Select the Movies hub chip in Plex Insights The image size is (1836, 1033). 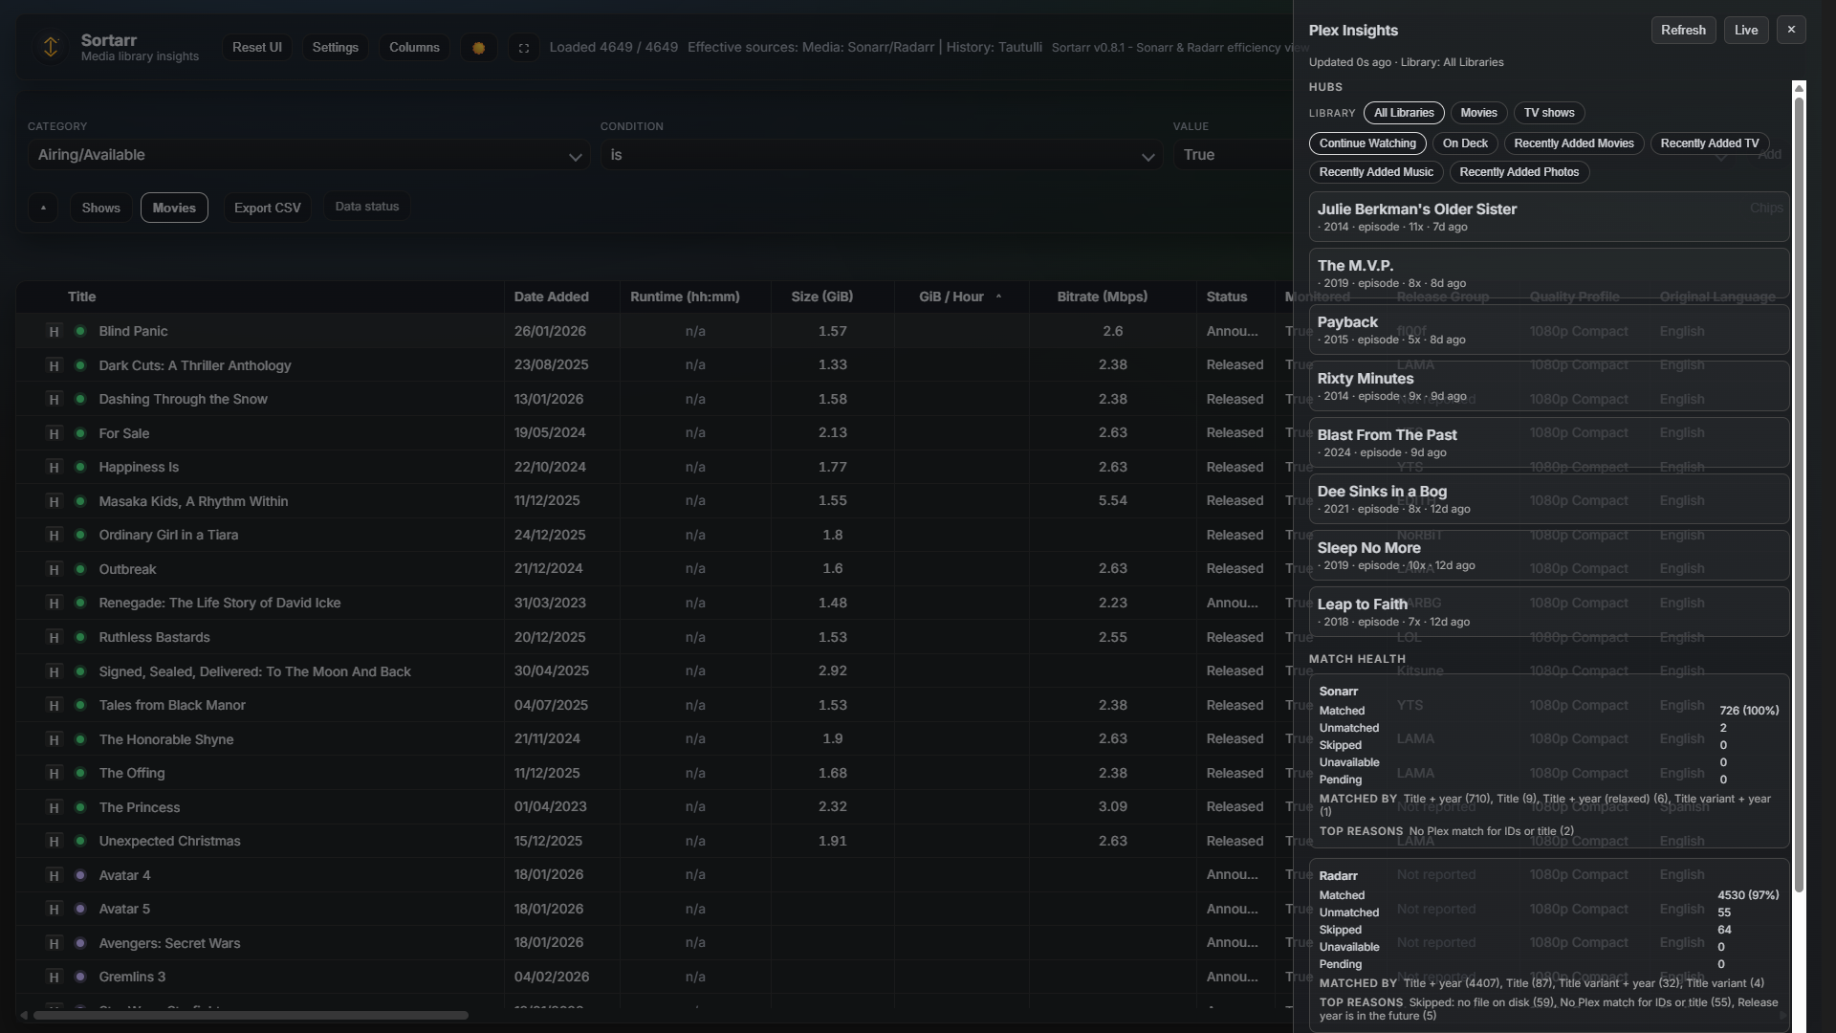1477,113
